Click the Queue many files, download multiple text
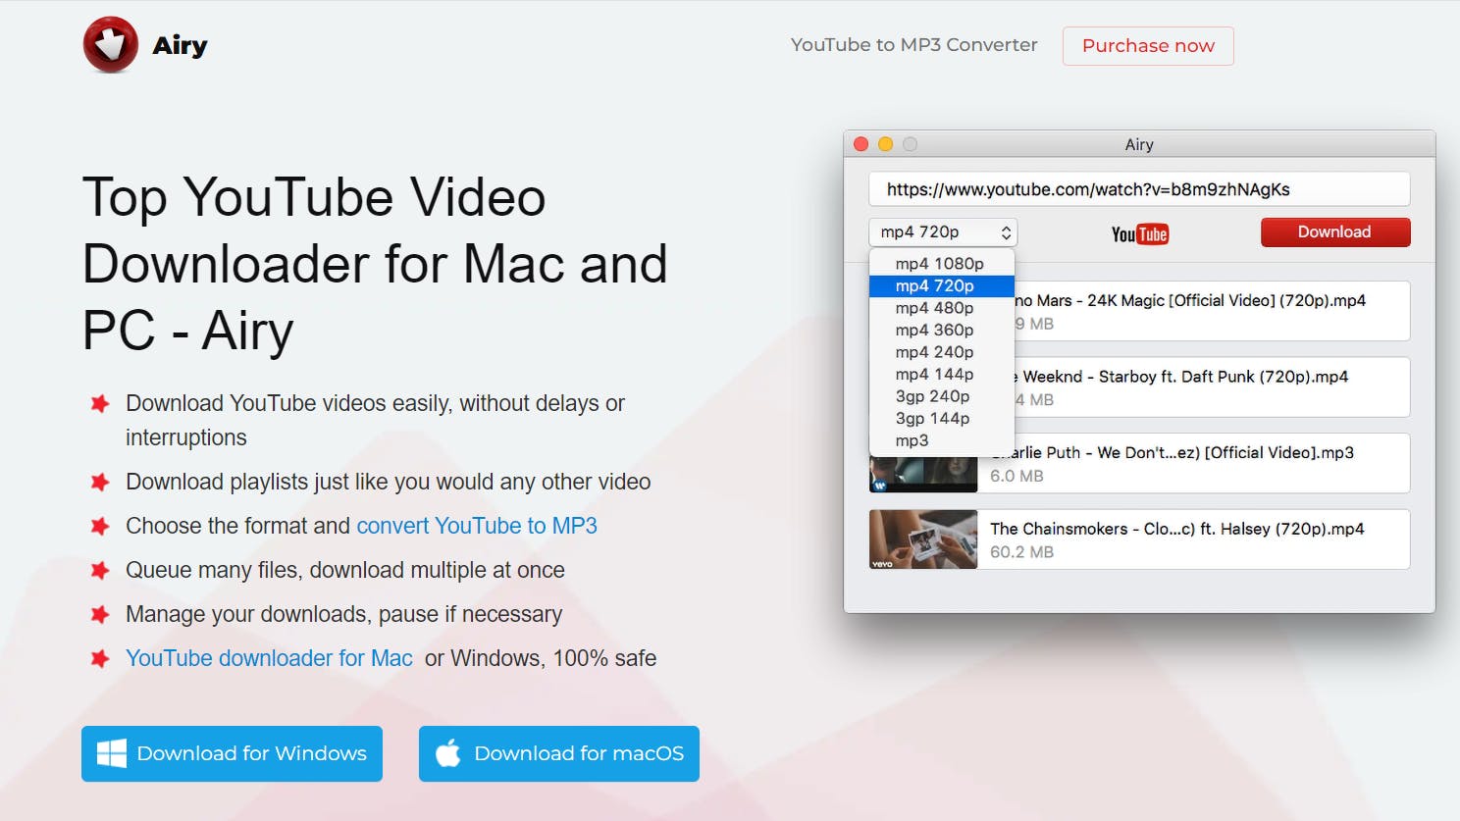 345,570
